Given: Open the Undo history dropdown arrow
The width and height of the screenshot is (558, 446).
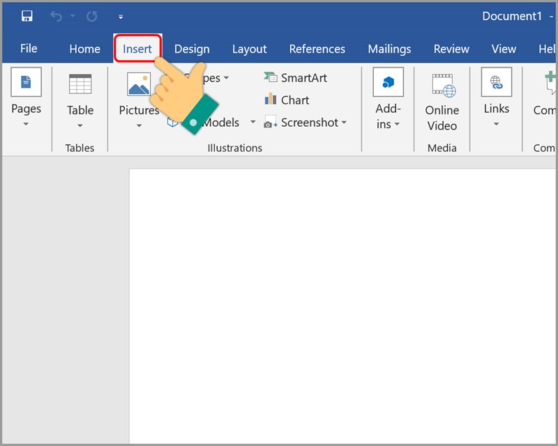Looking at the screenshot, I should click(73, 15).
